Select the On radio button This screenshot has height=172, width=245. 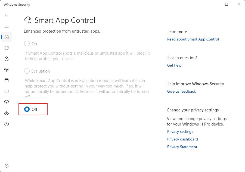pos(27,44)
